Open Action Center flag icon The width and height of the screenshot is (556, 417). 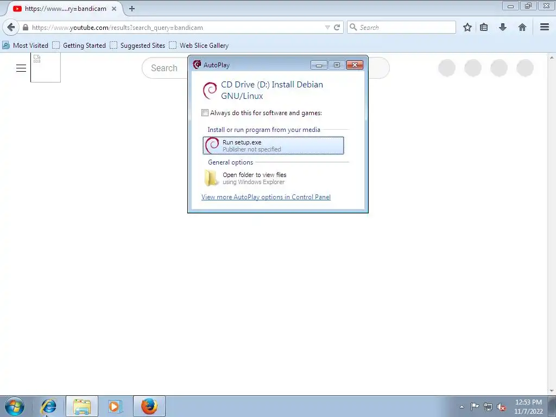(x=475, y=406)
